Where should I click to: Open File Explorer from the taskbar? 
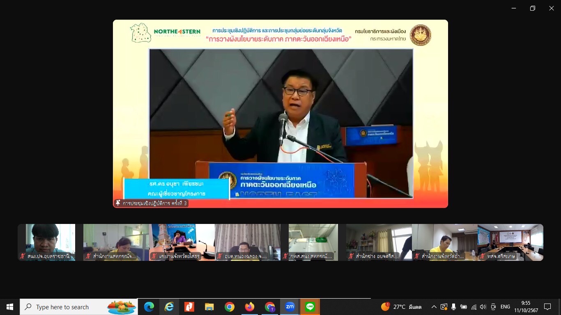tap(209, 307)
